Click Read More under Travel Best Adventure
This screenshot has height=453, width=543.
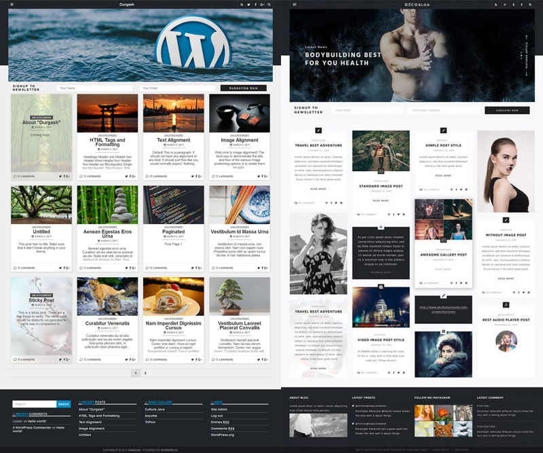[x=318, y=189]
